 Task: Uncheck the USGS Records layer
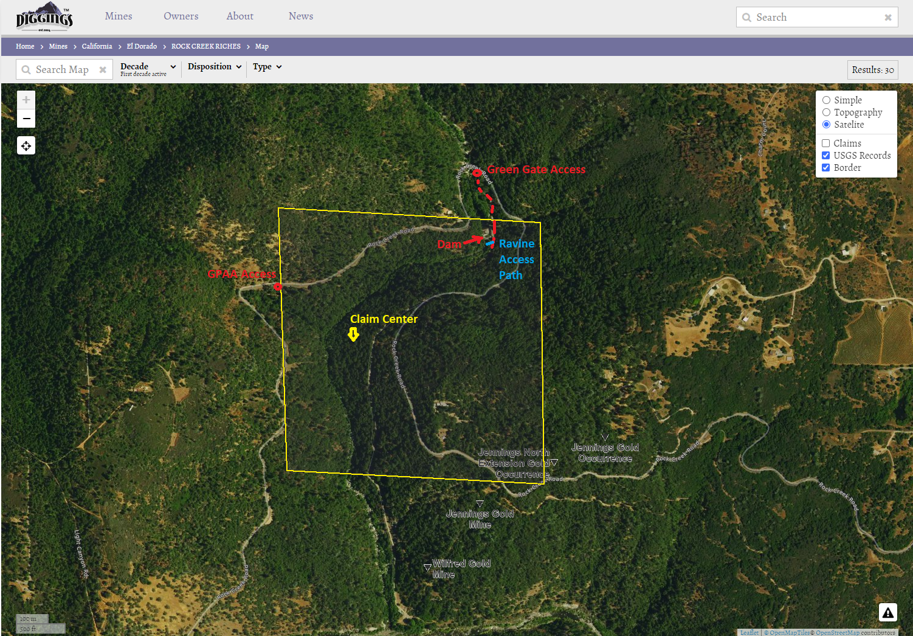(x=825, y=156)
